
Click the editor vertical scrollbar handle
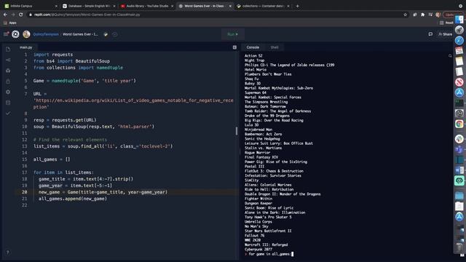(x=237, y=131)
